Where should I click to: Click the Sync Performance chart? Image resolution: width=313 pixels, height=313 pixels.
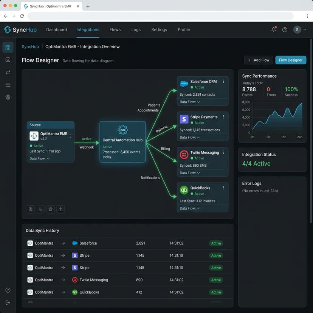(272, 119)
